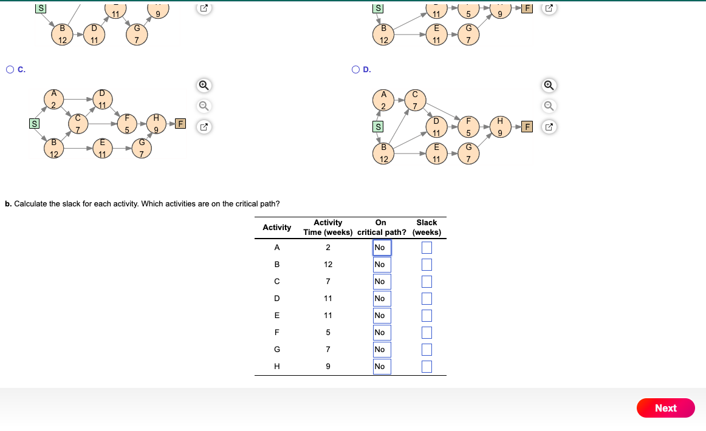
Task: Click the slack input box for activity A
Action: coord(426,247)
